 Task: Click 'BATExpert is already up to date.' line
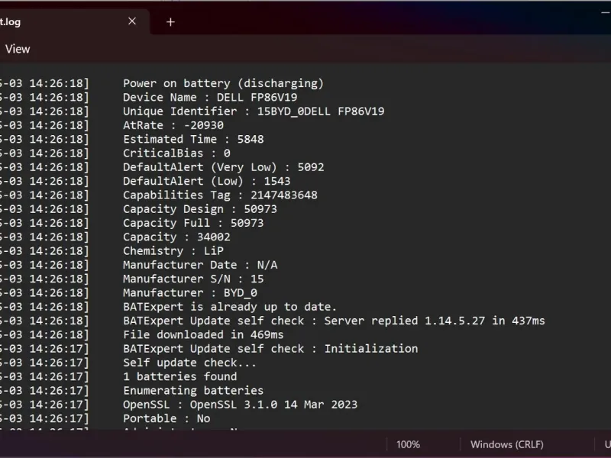[x=230, y=307]
